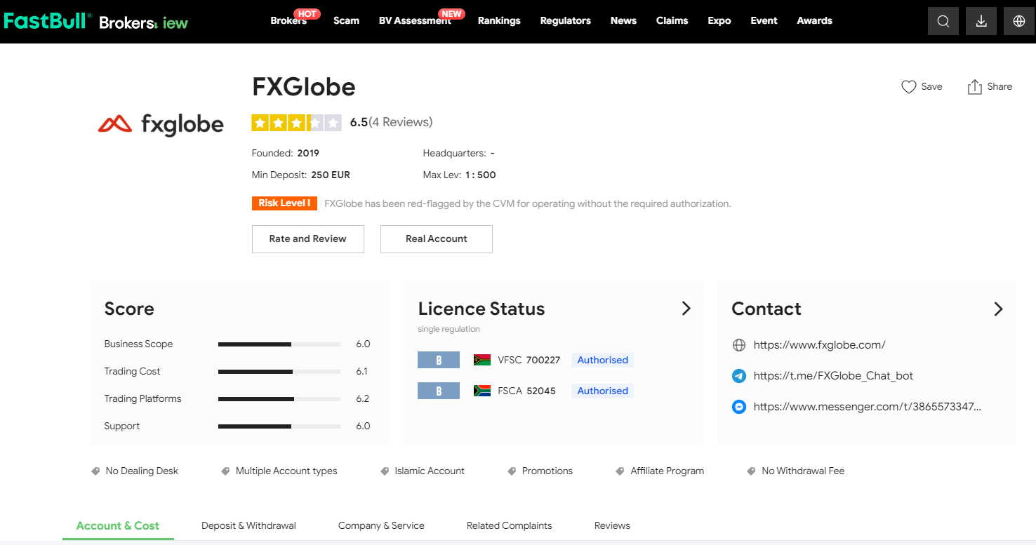Click FSCA licence number 52045
1036x545 pixels.
click(x=540, y=391)
